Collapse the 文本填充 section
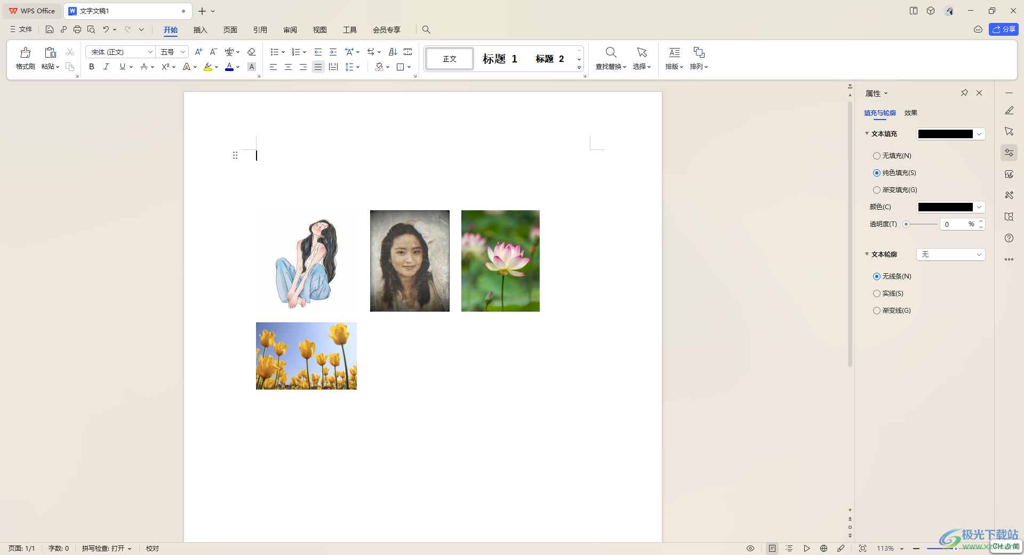Screen dimensions: 1024x555 click(867, 133)
